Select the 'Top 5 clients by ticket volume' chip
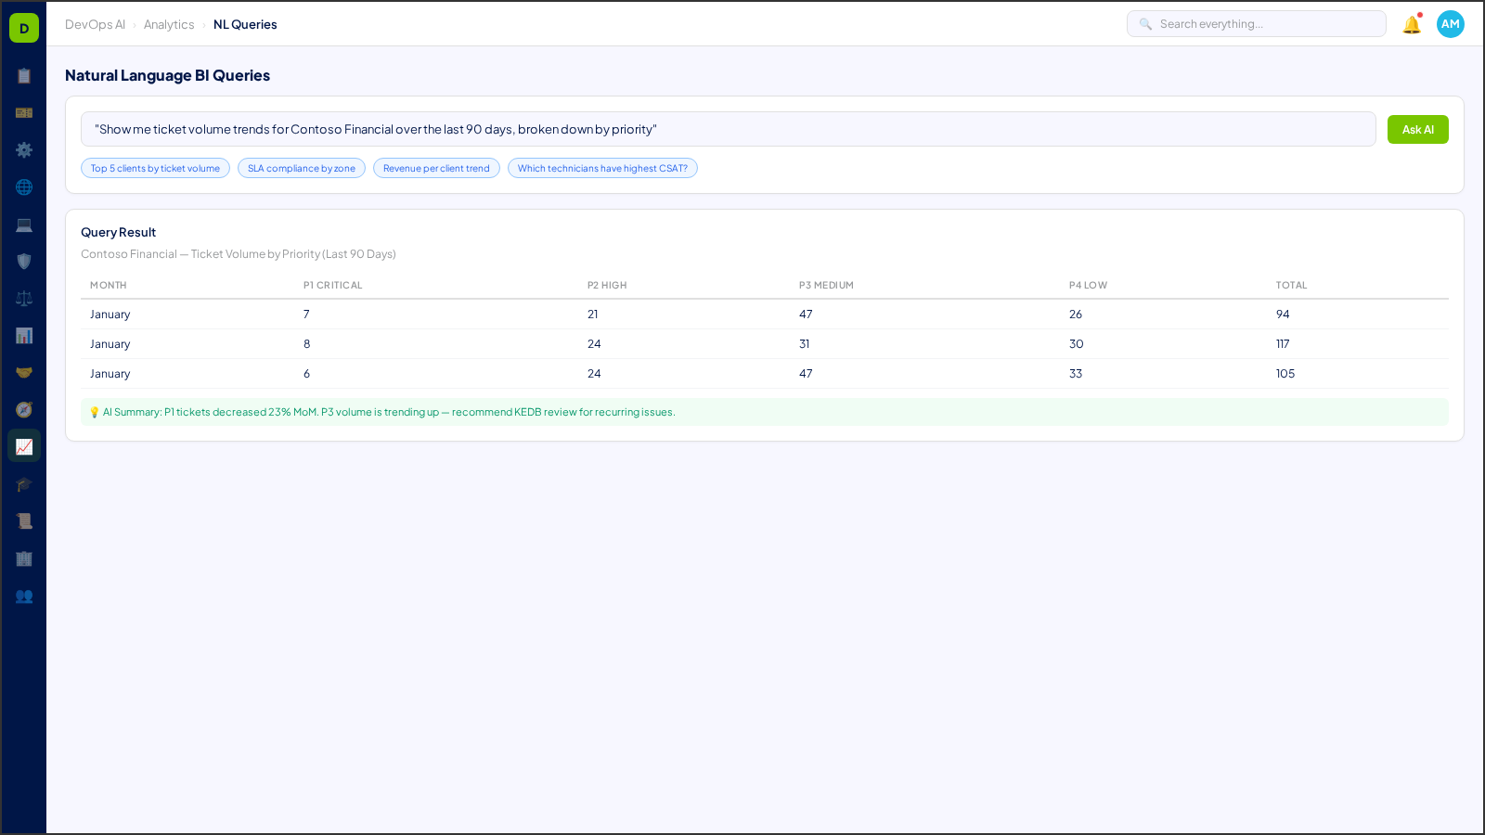1485x835 pixels. (155, 168)
